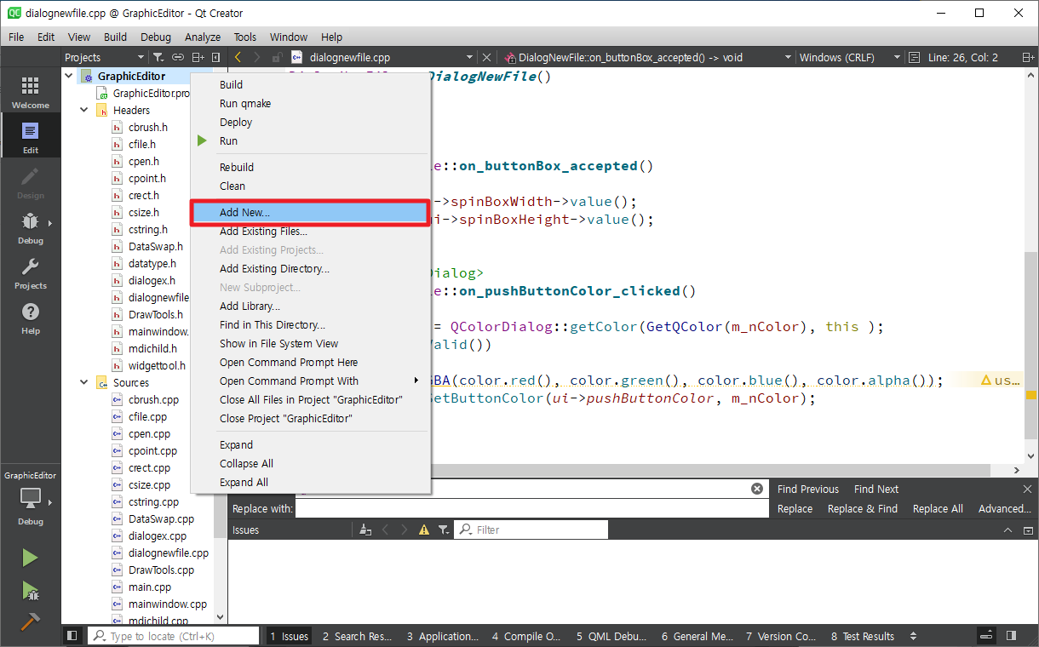Start debugging with Run-with-bug button

[x=30, y=590]
